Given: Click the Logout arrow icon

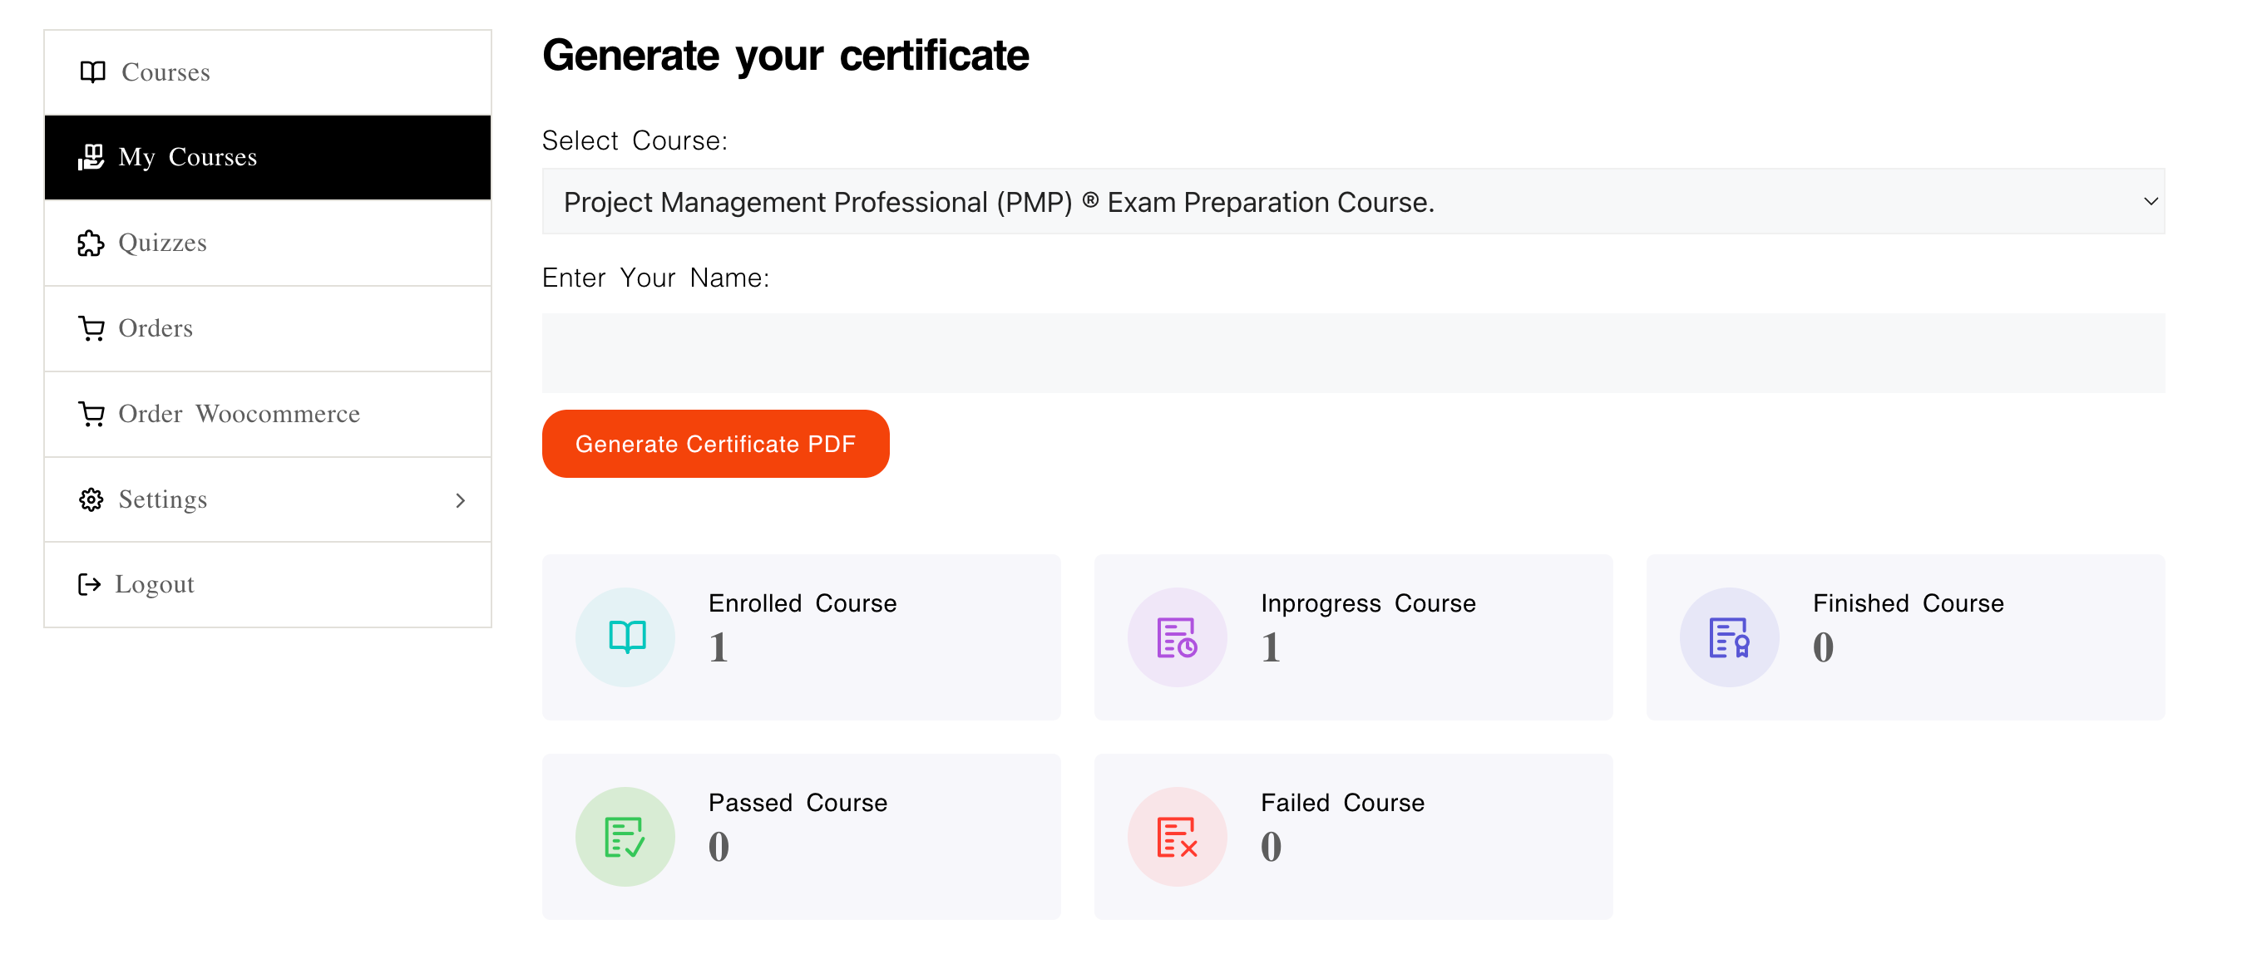Looking at the screenshot, I should click(89, 584).
